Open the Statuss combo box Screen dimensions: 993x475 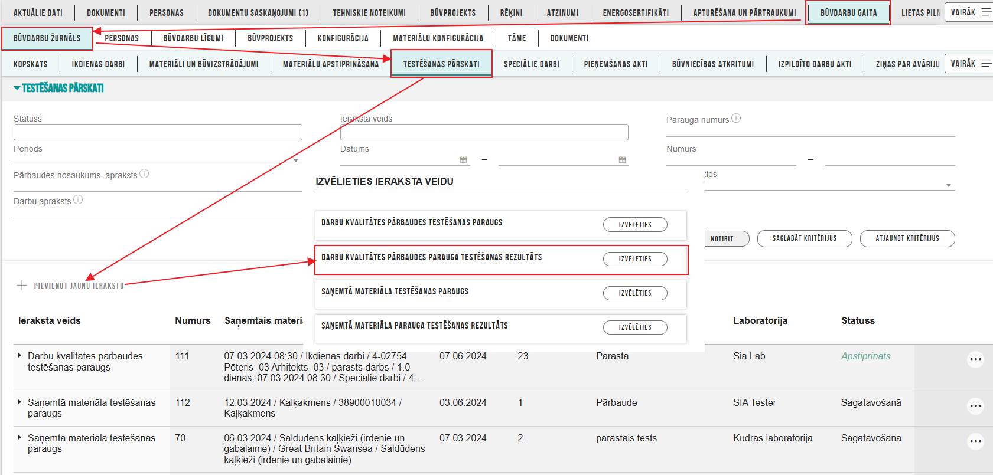point(158,132)
